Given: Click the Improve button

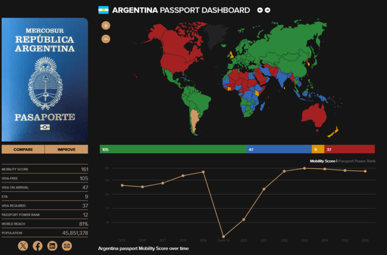Looking at the screenshot, I should click(67, 149).
